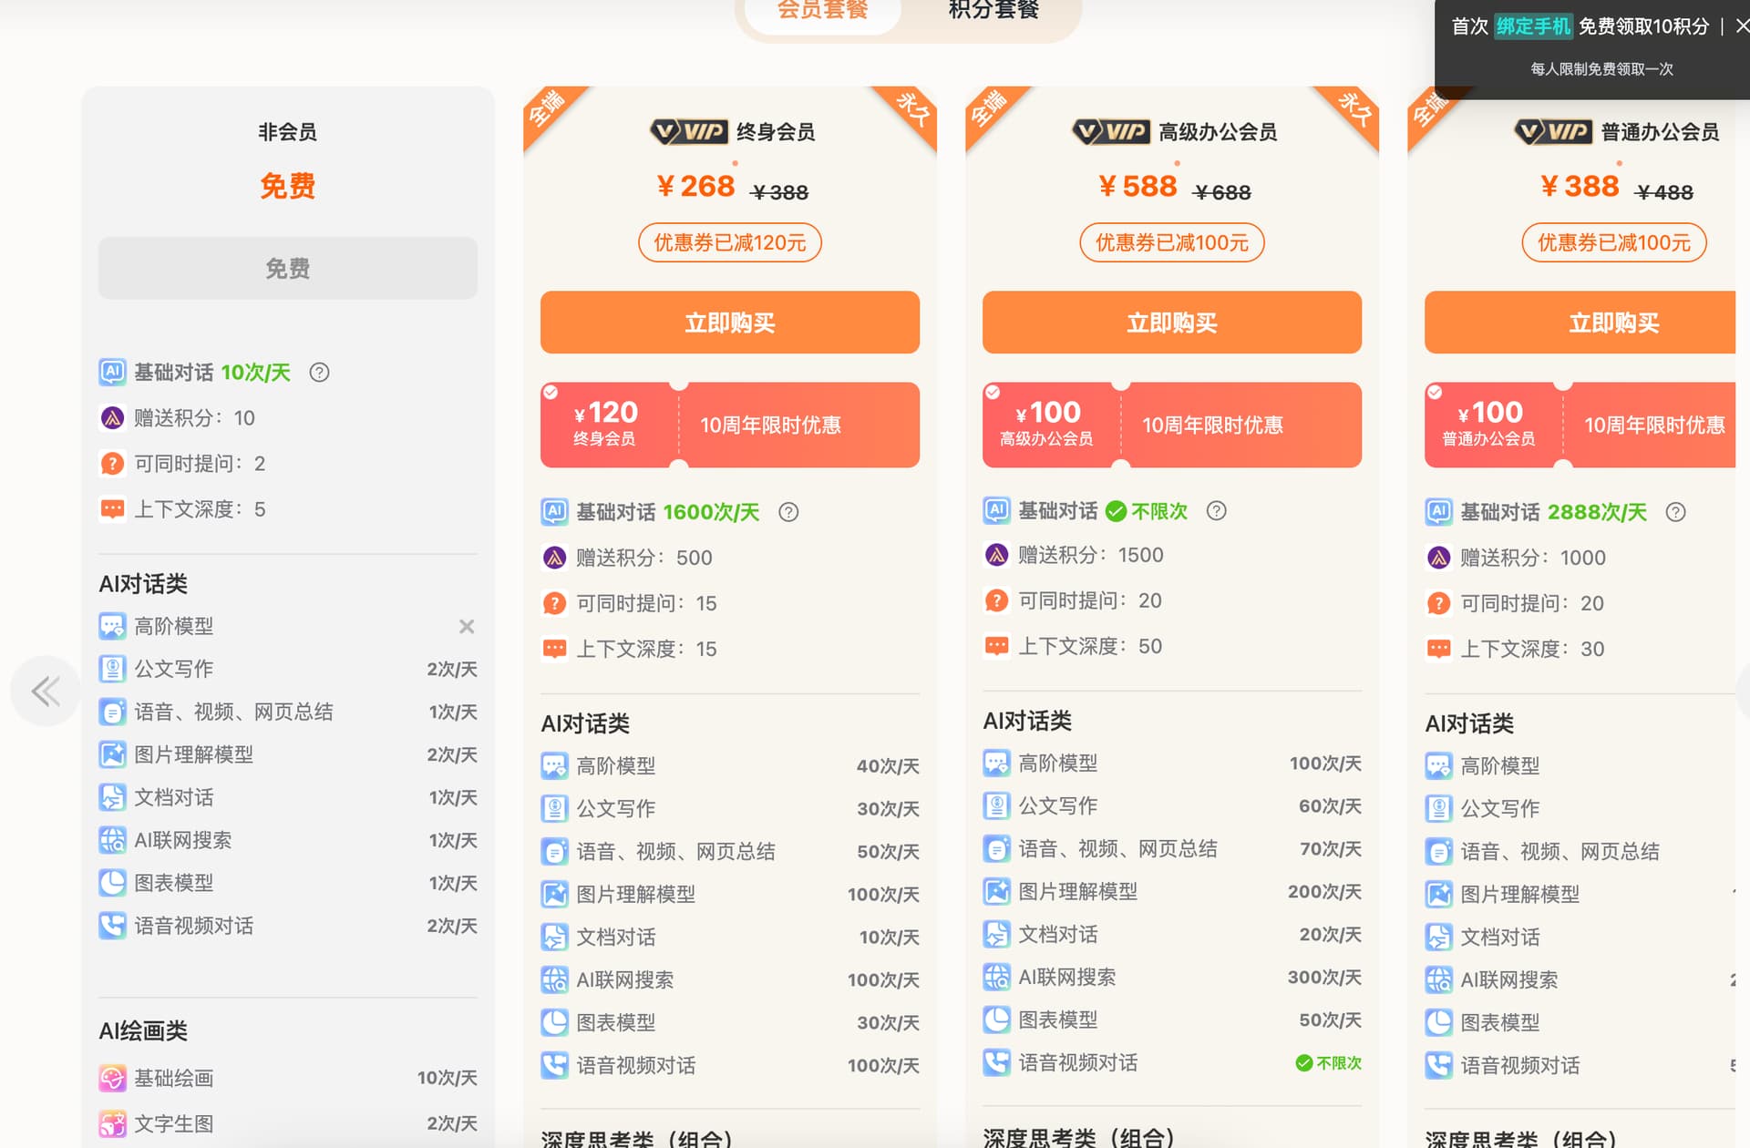This screenshot has width=1750, height=1148.
Task: Click the gray 免费 button for 非会员
Action: tap(287, 269)
